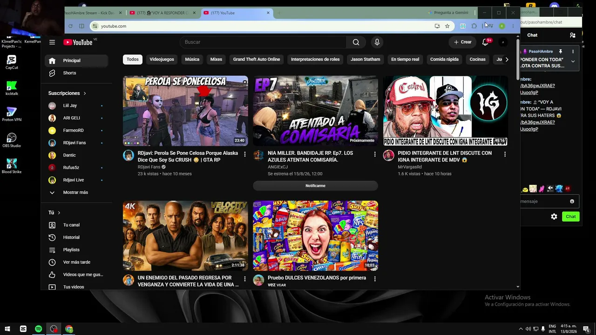The height and width of the screenshot is (335, 596).
Task: Open the Chrome three-dot menu
Action: (x=513, y=26)
